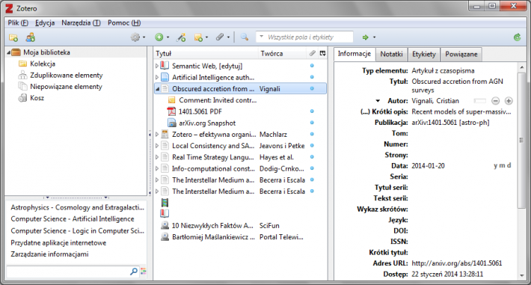
Task: Expand the Real Time Strategy Langu... item
Action: click(157, 157)
